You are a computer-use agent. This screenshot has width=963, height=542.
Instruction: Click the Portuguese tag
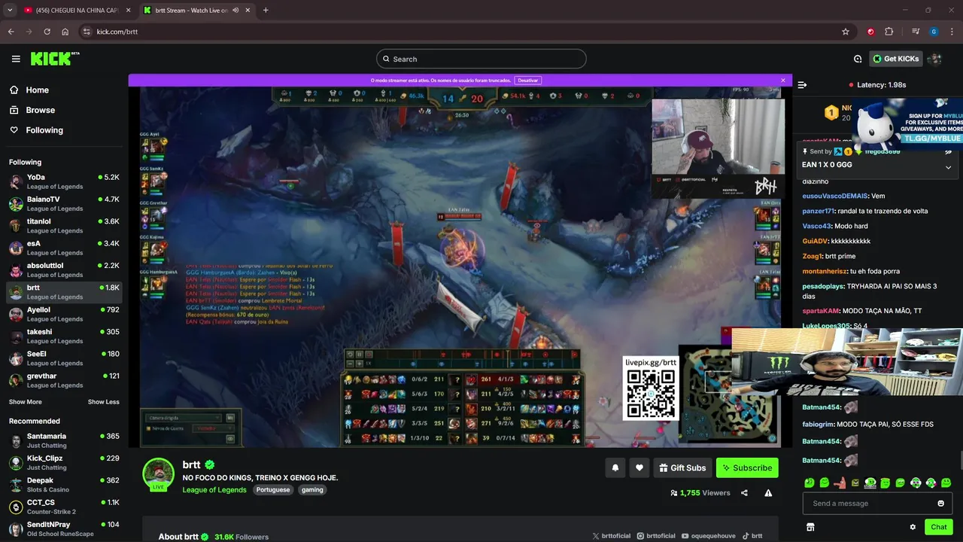coord(272,490)
